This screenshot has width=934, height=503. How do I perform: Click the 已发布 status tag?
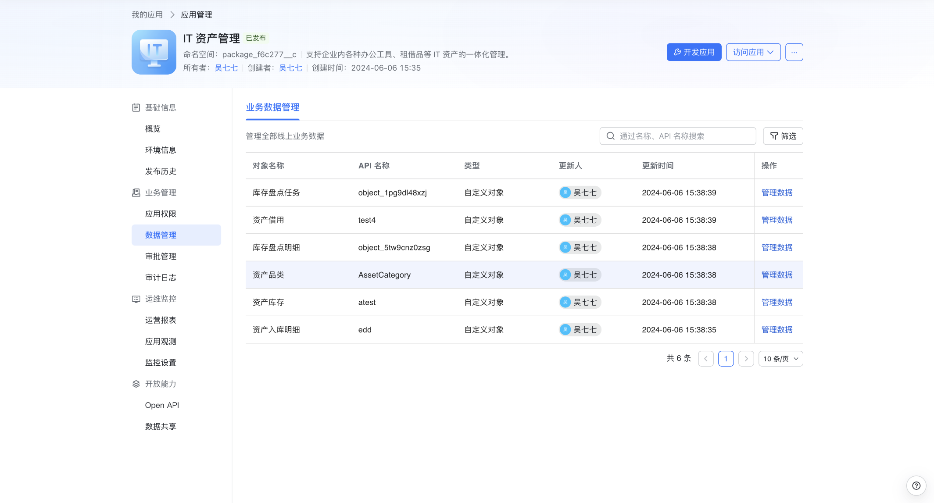point(256,38)
